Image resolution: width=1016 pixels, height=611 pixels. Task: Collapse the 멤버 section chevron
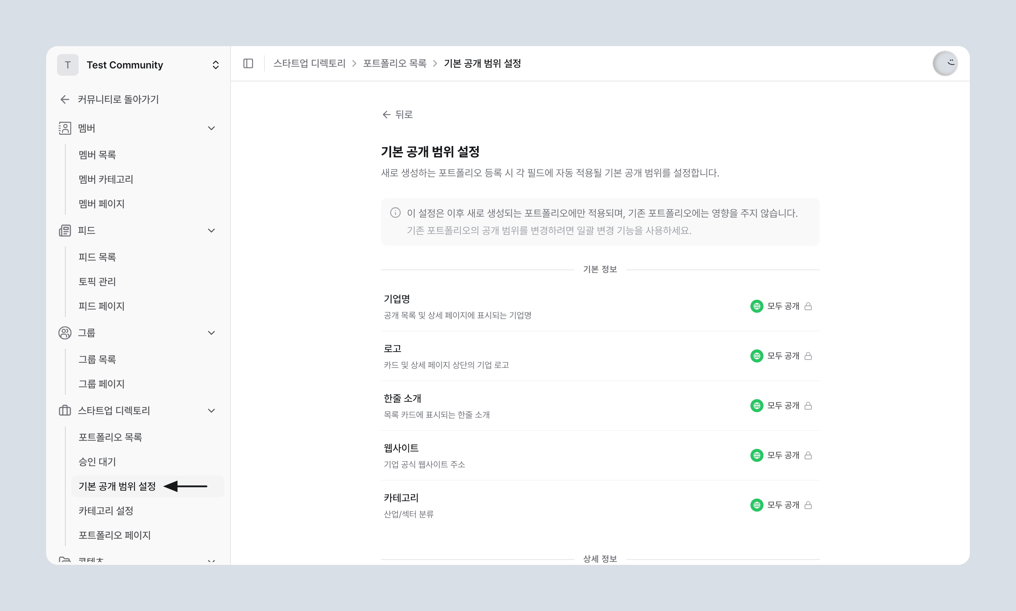pos(211,128)
